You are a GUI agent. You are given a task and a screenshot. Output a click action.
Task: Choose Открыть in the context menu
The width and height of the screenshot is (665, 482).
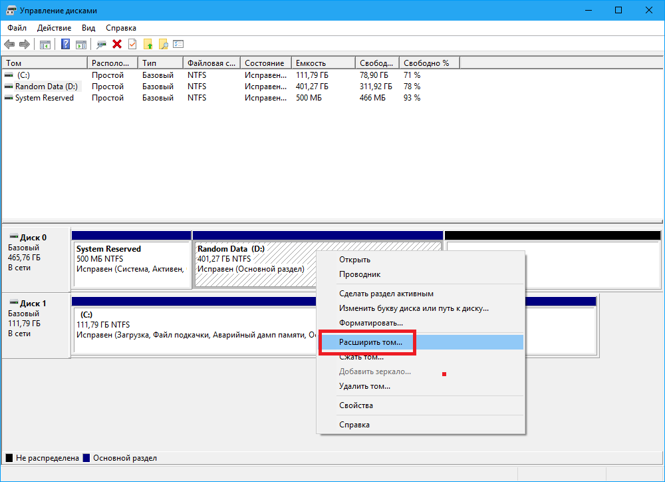pos(421,260)
